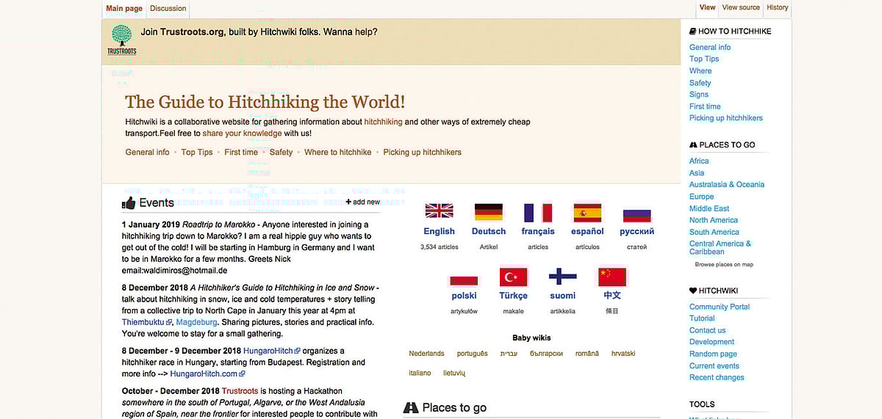882x419 pixels.
Task: Open the red Trustroots link in events
Action: 240,392
